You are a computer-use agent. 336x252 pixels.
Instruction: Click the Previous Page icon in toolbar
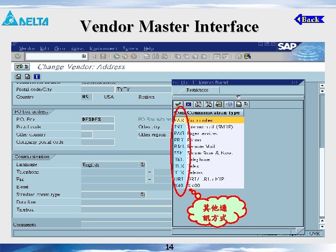(186, 56)
